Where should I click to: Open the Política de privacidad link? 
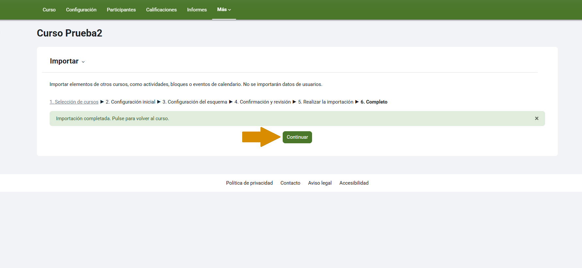(x=249, y=183)
